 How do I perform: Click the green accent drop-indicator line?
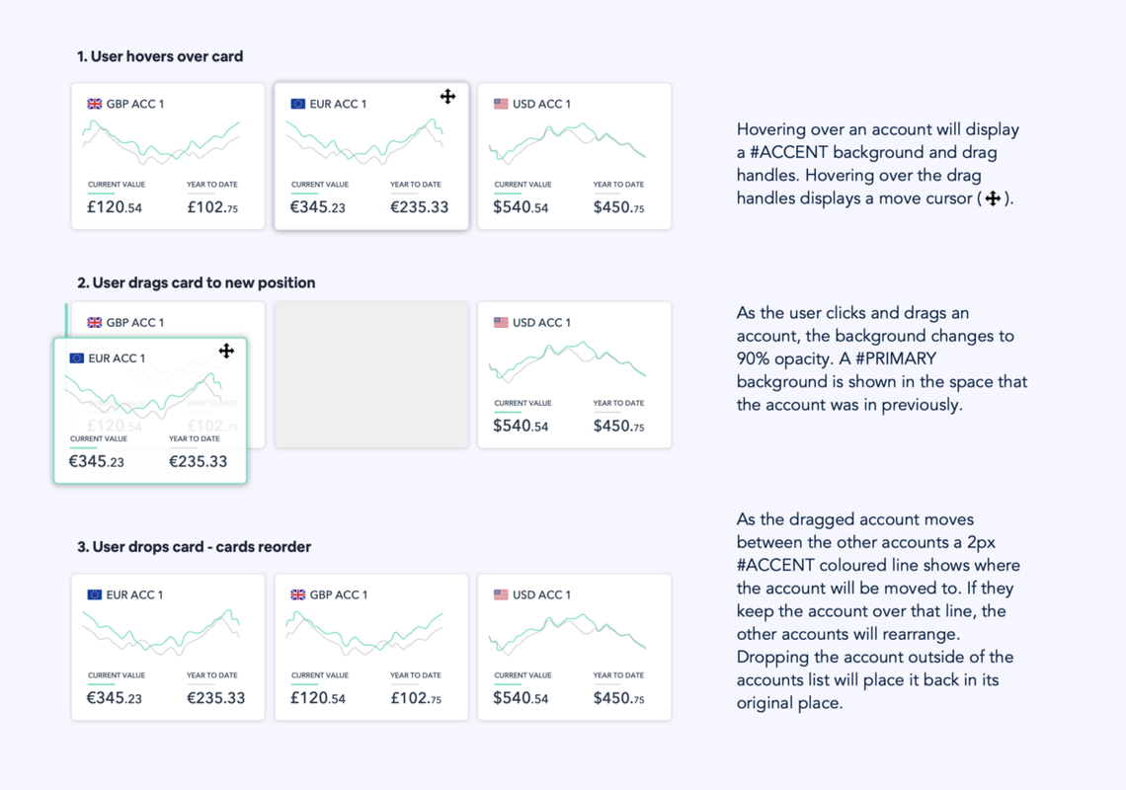(x=66, y=320)
